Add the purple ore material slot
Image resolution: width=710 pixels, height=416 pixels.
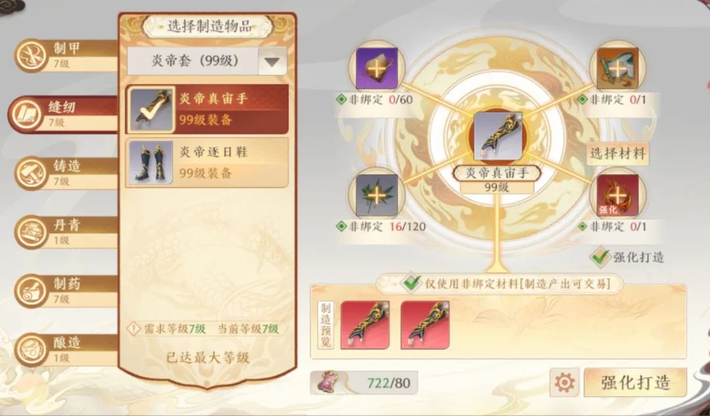click(x=377, y=68)
